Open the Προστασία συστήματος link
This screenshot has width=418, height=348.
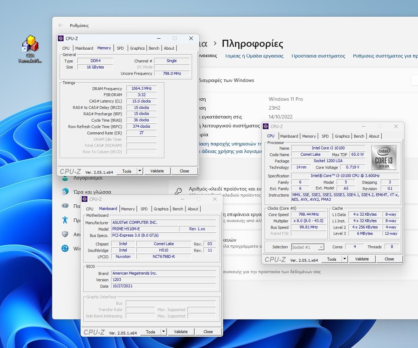[x=318, y=56]
